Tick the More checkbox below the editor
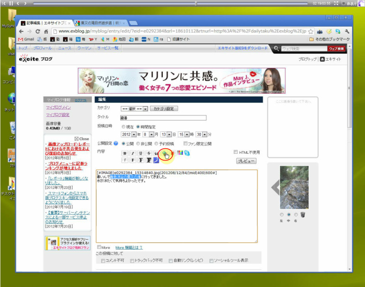The width and height of the screenshot is (365, 287). click(x=99, y=247)
